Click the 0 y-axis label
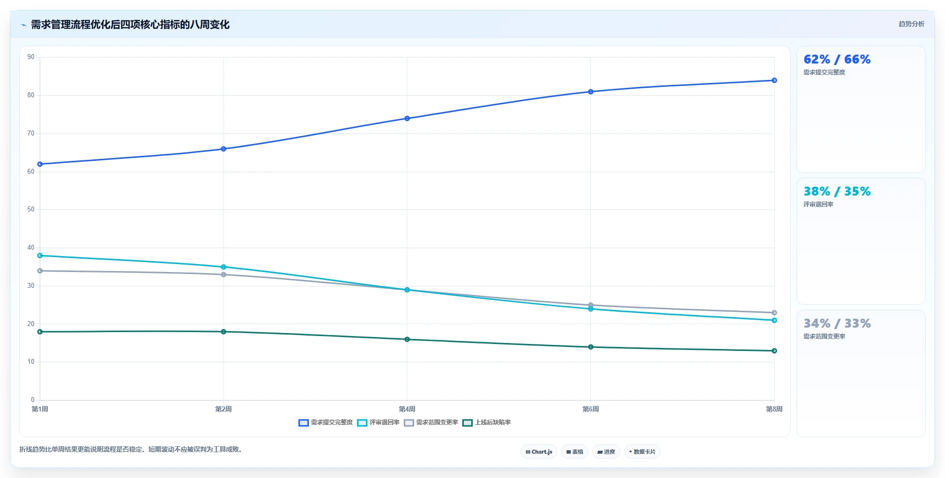This screenshot has height=478, width=945. click(33, 400)
